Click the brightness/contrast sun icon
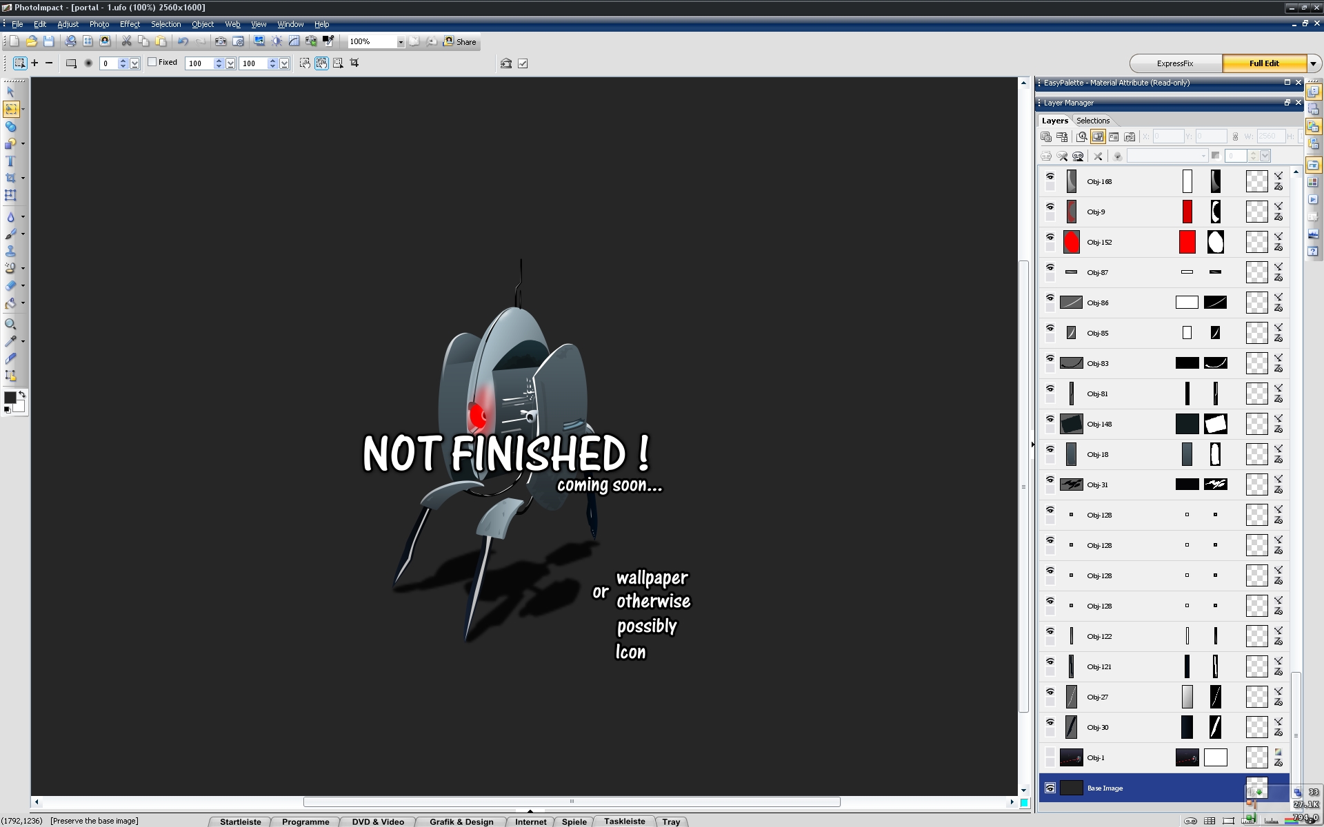This screenshot has height=827, width=1324. pyautogui.click(x=277, y=41)
